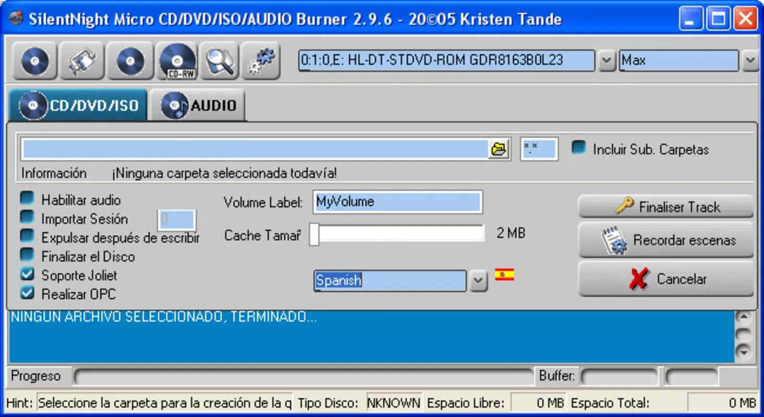This screenshot has width=764, height=417.
Task: Click the folder path input field
Action: pyautogui.click(x=255, y=150)
